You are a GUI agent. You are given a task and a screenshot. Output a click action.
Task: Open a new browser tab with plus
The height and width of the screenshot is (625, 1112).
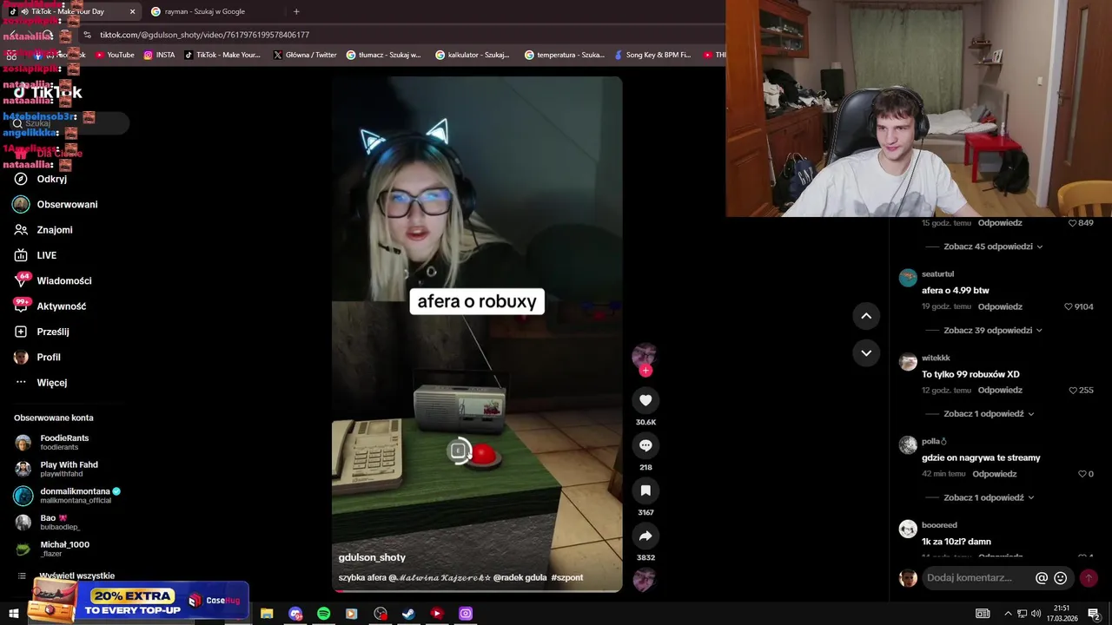tap(296, 11)
